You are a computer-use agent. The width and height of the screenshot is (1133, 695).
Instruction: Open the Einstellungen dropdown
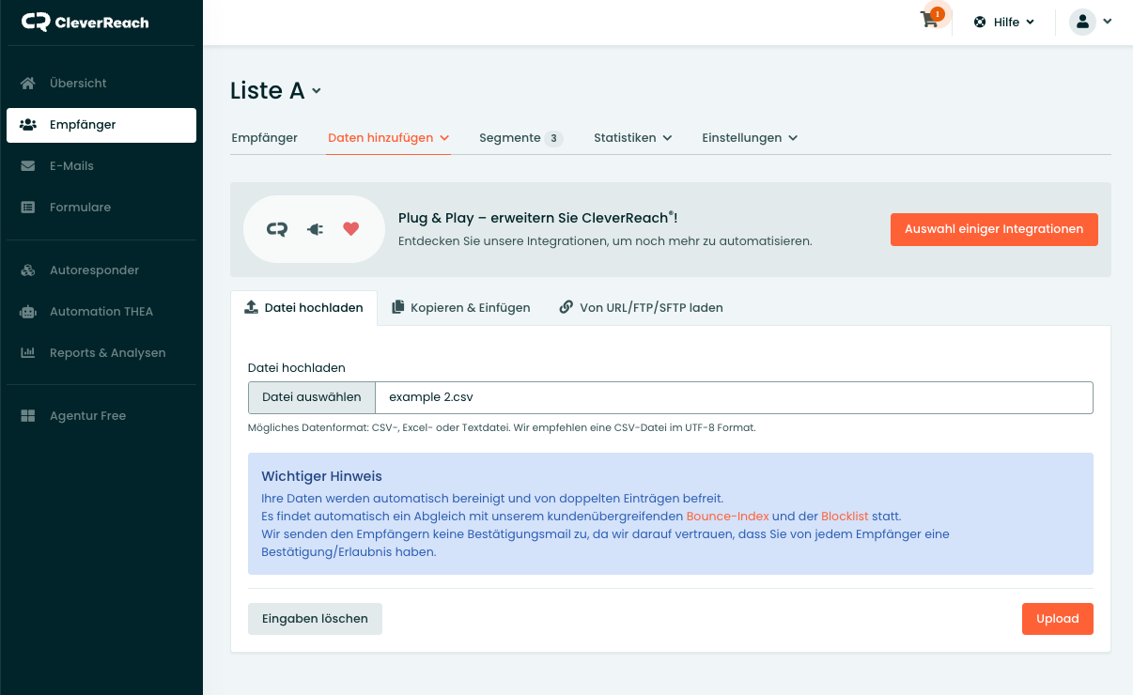749,138
